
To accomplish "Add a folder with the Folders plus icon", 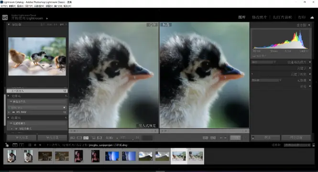I will coord(66,96).
